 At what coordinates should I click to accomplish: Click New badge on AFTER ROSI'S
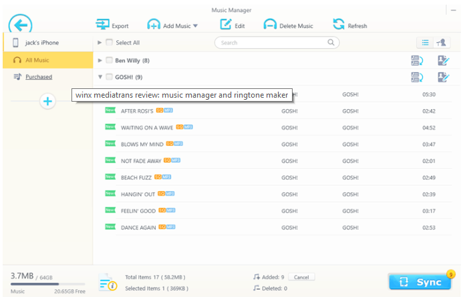coord(110,110)
